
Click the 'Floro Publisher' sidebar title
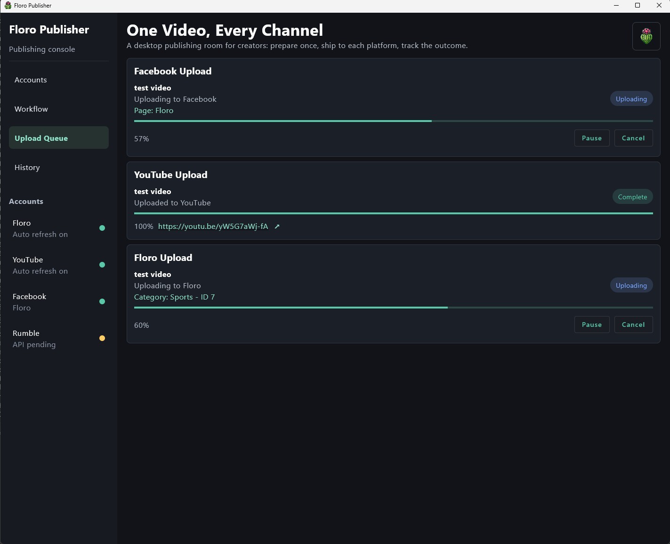coord(49,30)
